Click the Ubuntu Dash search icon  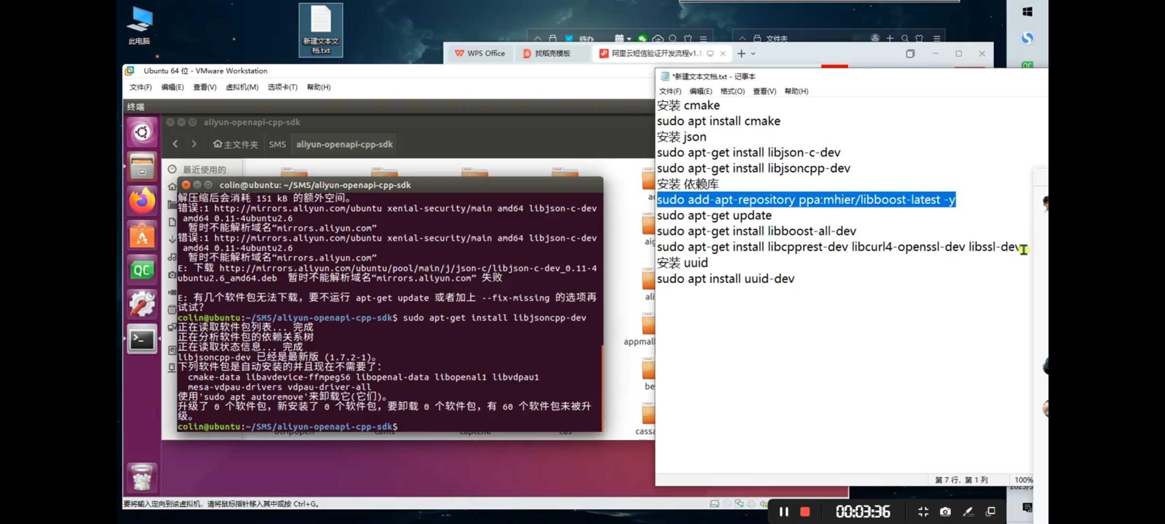point(142,132)
